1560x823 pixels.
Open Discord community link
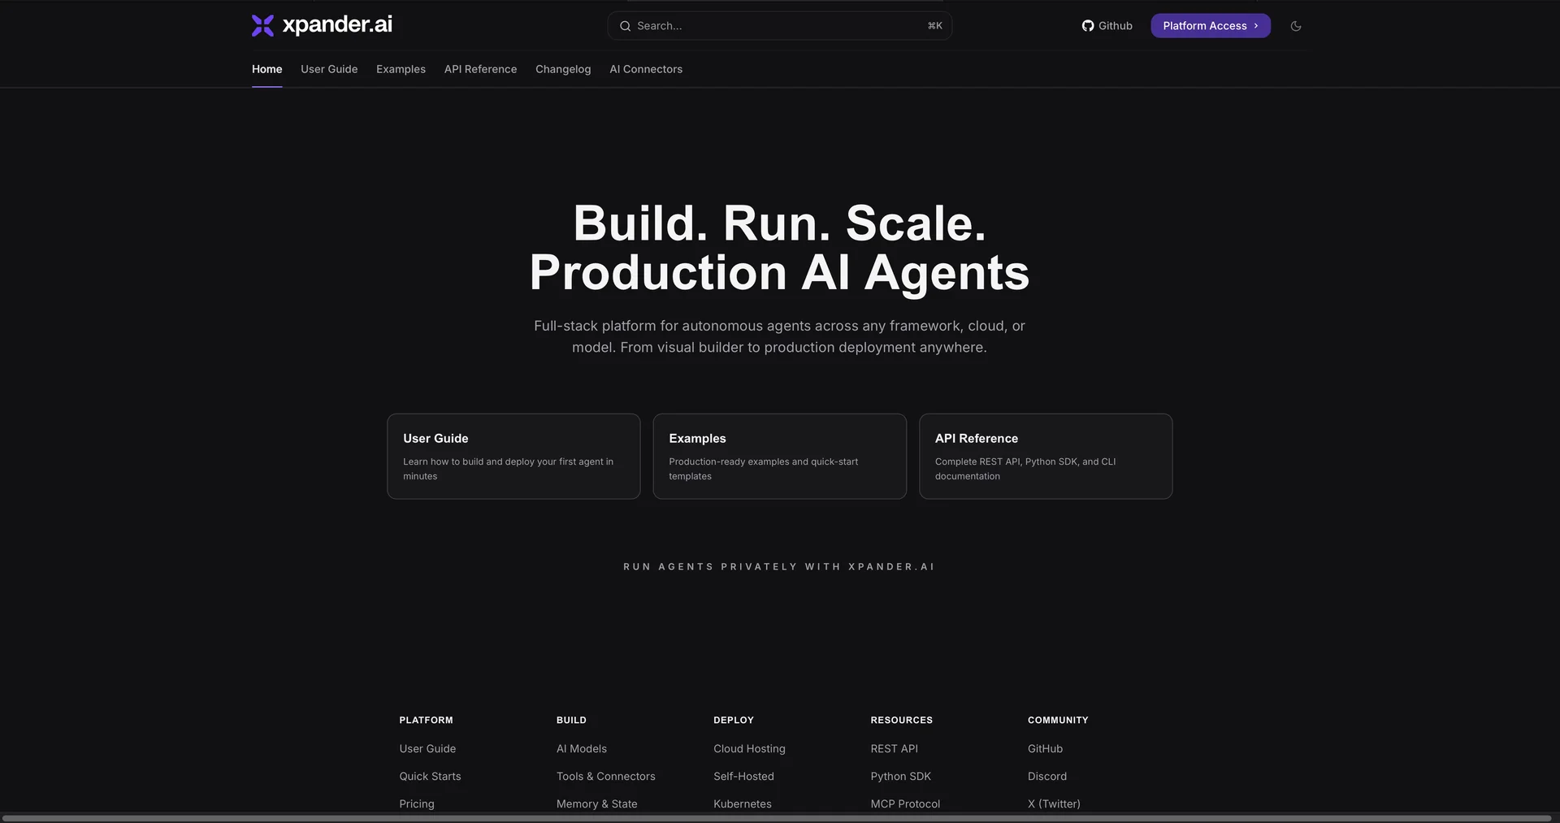[1046, 777]
